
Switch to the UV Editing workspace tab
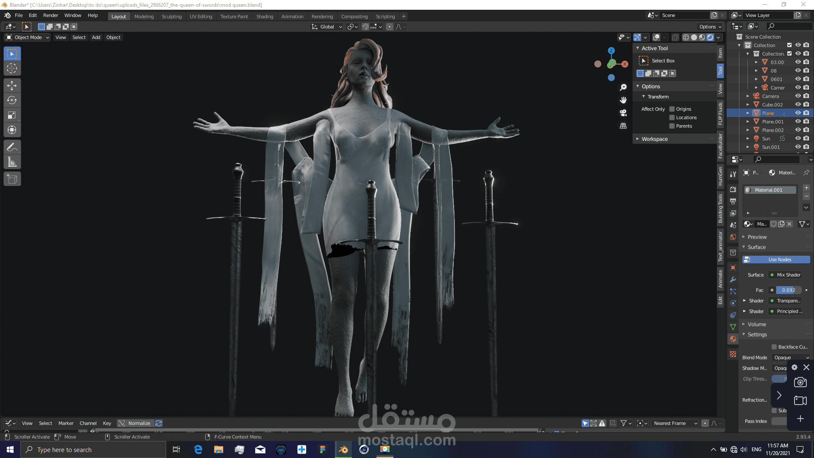(x=201, y=17)
